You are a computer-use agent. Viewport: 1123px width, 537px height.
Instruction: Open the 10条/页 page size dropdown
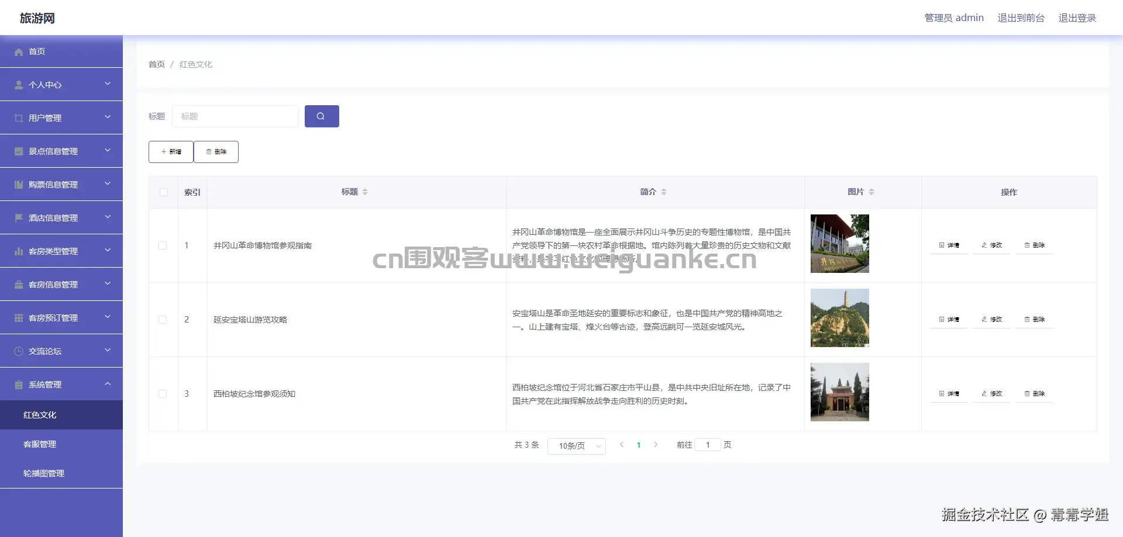576,446
